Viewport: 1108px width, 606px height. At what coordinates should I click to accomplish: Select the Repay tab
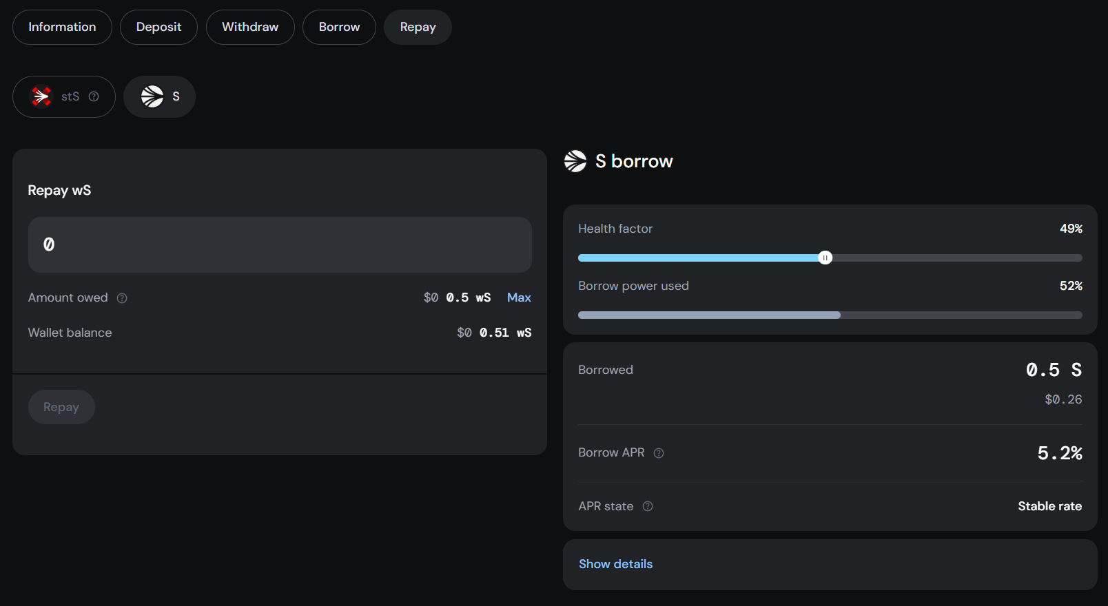click(418, 28)
